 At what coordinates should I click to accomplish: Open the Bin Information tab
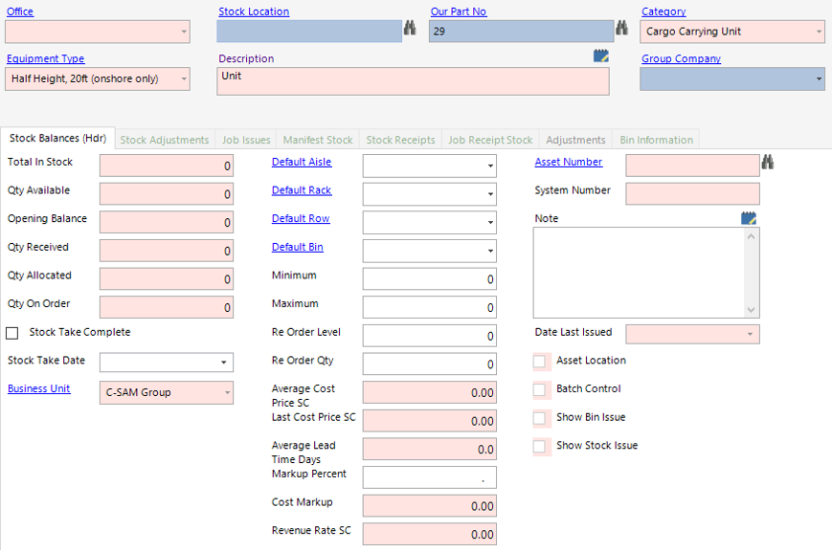(x=656, y=140)
